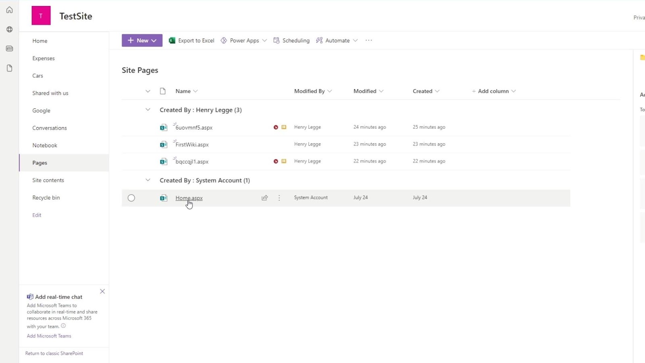The height and width of the screenshot is (363, 645).
Task: Open the New button dropdown
Action: (x=142, y=40)
